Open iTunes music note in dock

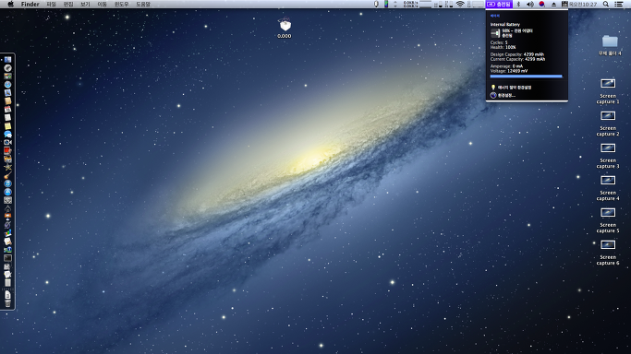point(7,183)
